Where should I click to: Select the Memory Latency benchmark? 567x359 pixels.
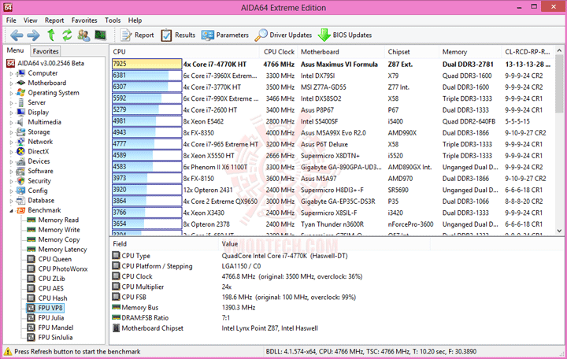(x=62, y=249)
